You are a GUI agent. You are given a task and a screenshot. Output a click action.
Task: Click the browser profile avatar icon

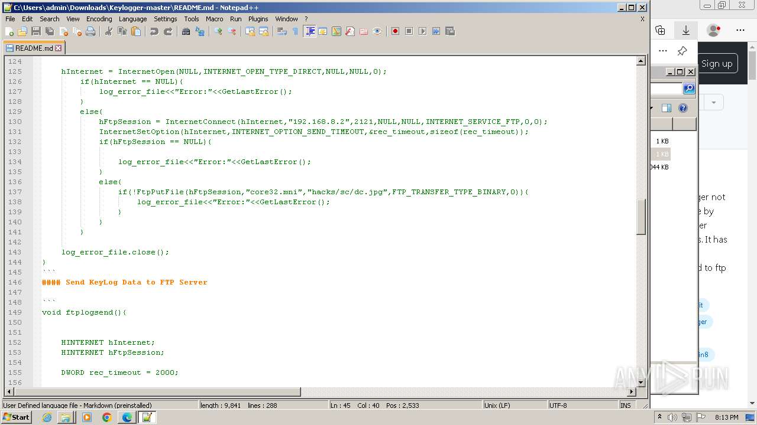click(x=714, y=30)
